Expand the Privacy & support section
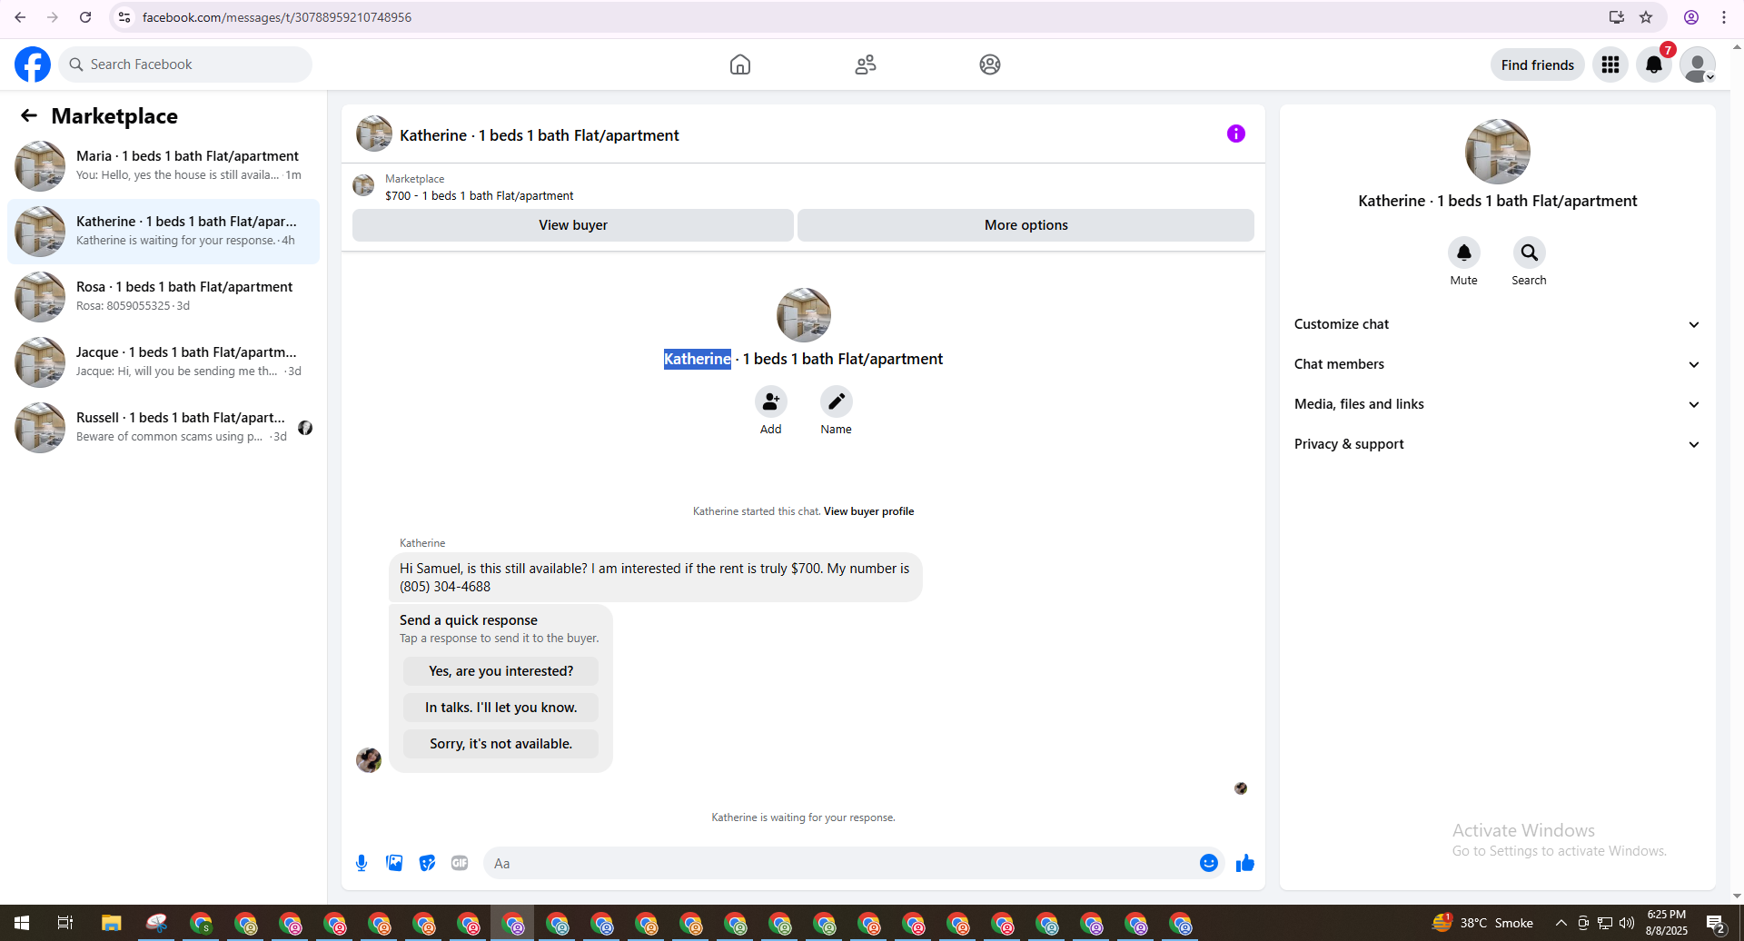Image resolution: width=1744 pixels, height=941 pixels. (x=1497, y=444)
